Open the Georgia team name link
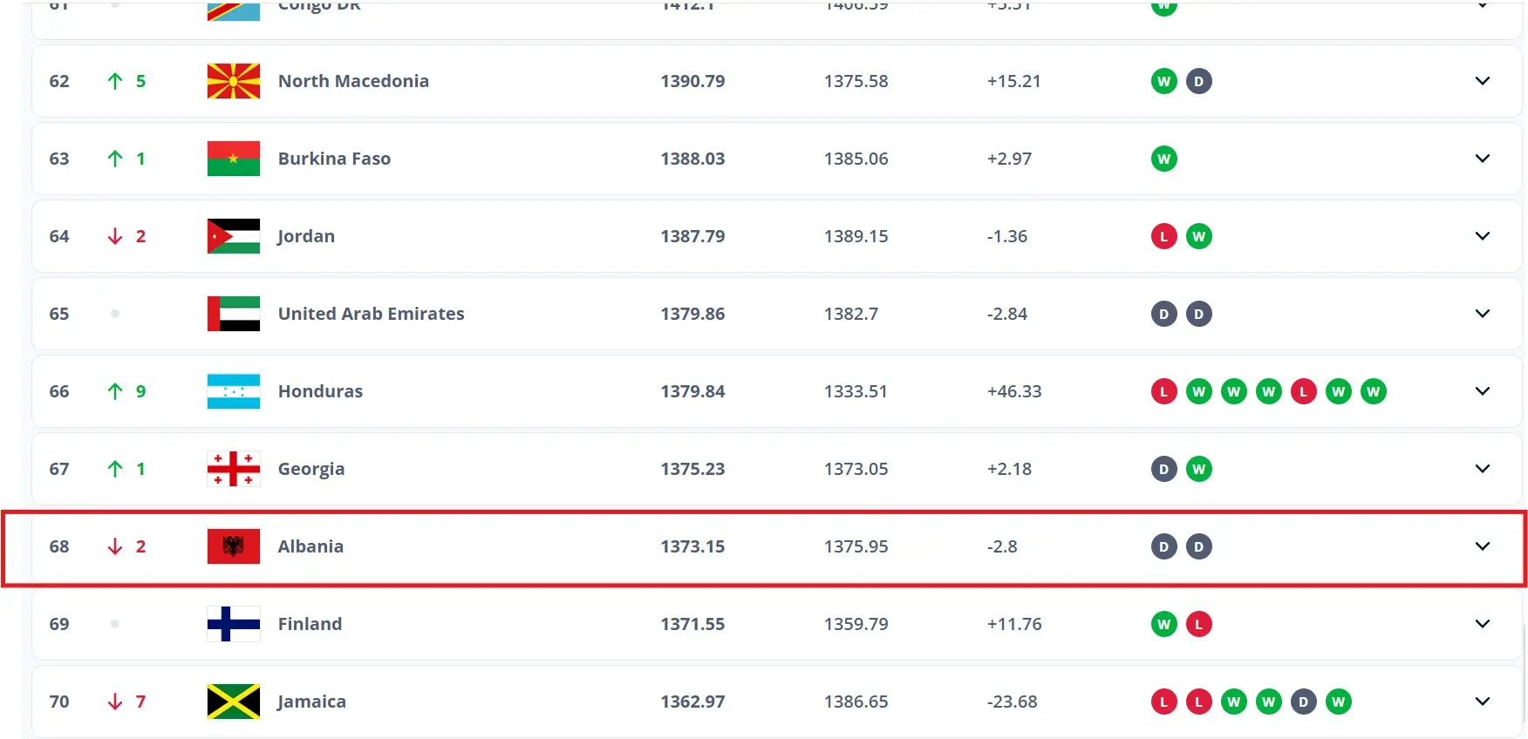The width and height of the screenshot is (1528, 739). [x=311, y=469]
